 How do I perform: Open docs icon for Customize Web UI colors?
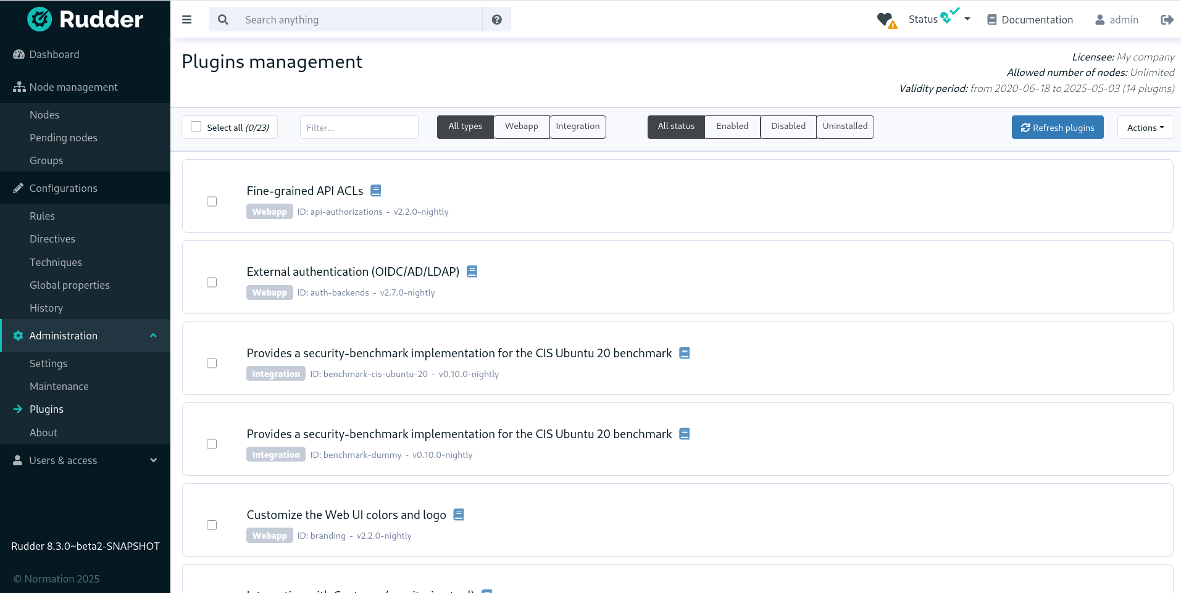click(458, 515)
